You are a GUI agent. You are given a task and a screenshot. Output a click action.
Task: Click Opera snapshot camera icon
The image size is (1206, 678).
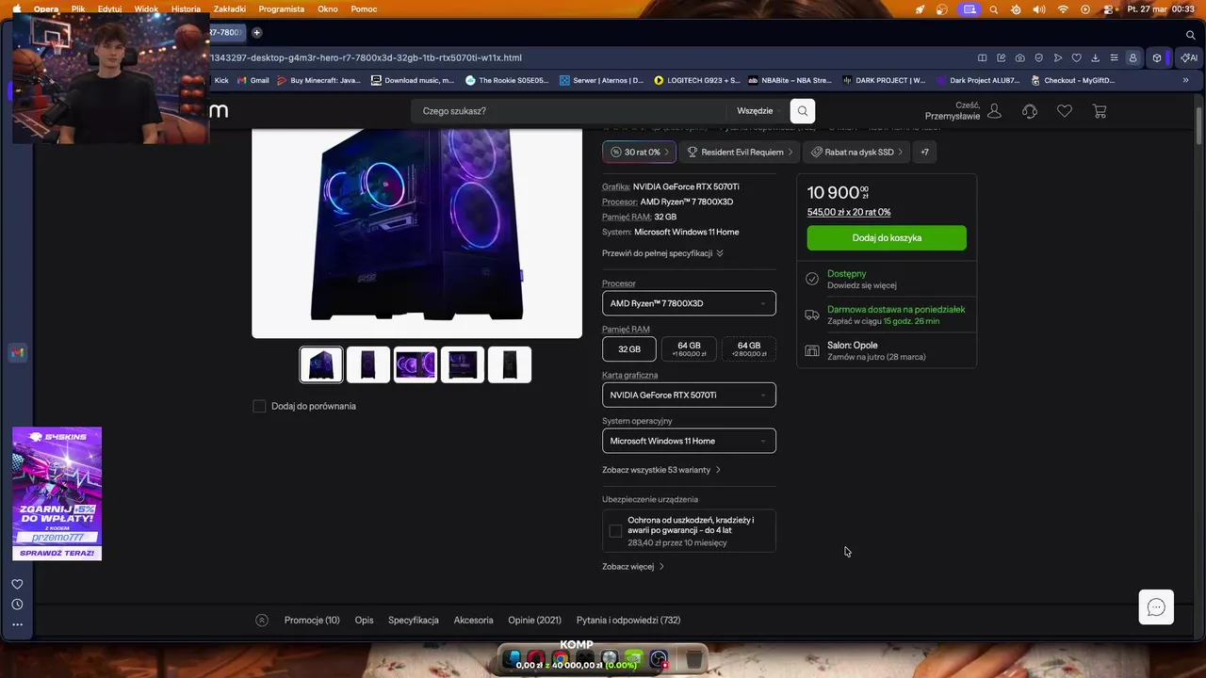1020,57
